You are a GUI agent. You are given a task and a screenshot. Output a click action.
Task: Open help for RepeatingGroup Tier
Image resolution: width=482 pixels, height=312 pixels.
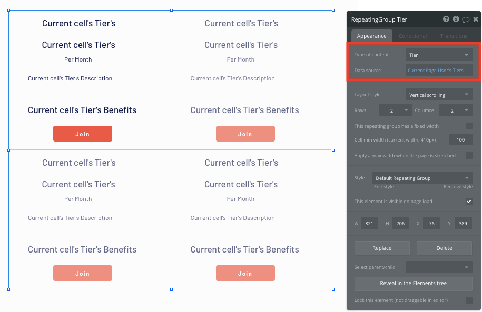pos(446,19)
